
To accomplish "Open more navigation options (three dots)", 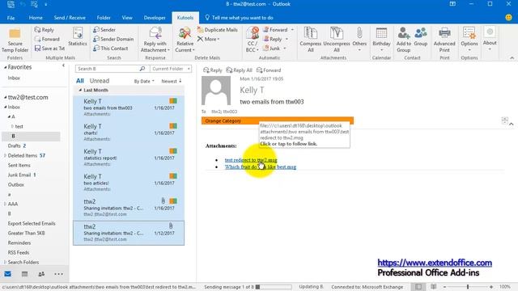I will tap(58, 274).
